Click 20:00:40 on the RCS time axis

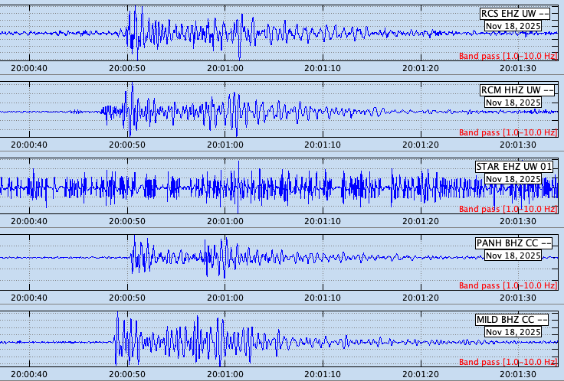point(29,68)
